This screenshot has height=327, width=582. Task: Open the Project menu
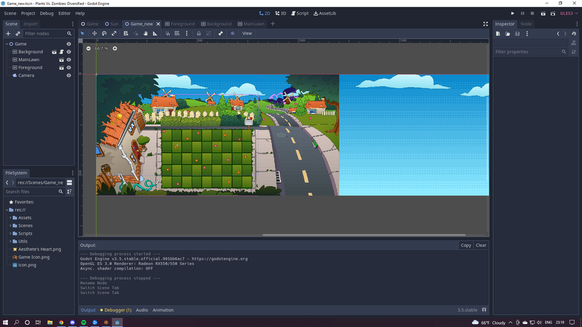(28, 14)
